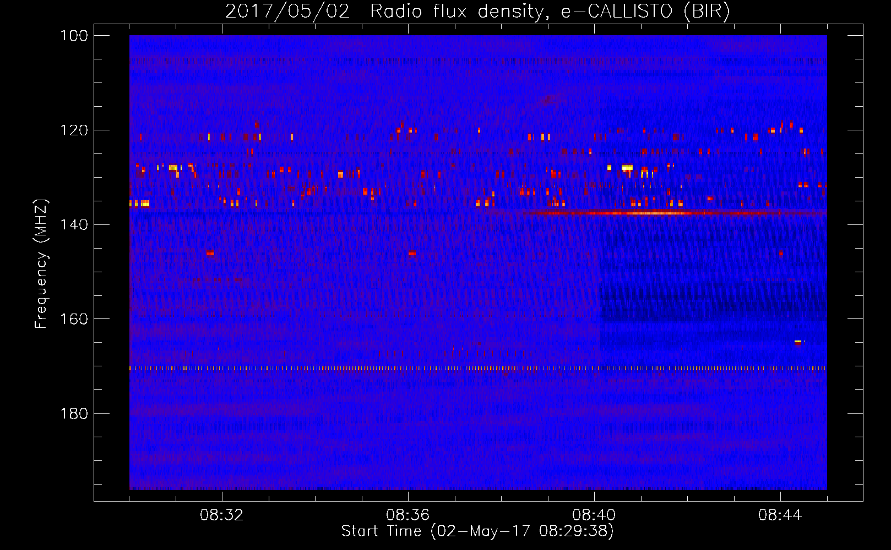
Task: Click the 'Frequency (MHZ)' axis label
Action: [41, 263]
